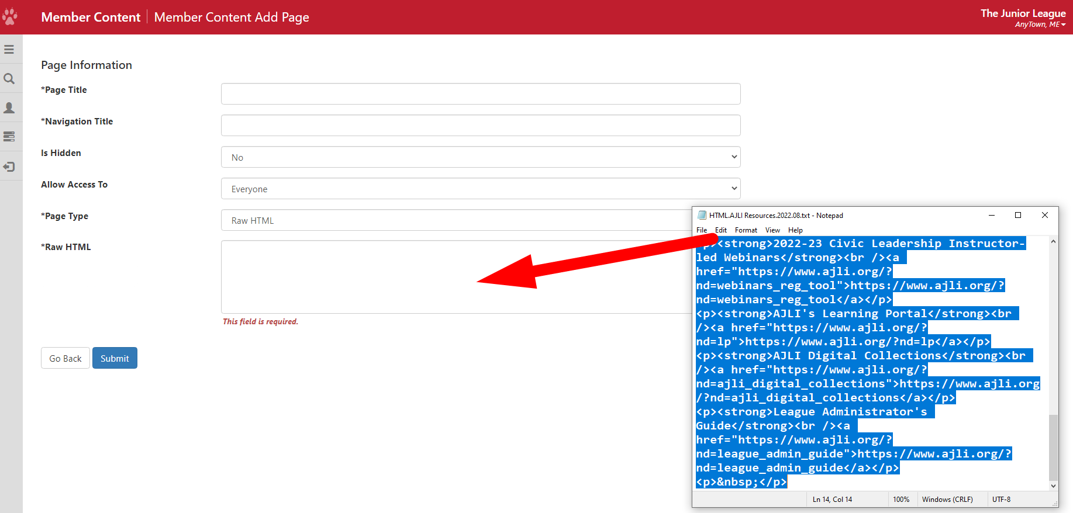Click into the Raw HTML text area
The width and height of the screenshot is (1073, 513).
tap(456, 277)
